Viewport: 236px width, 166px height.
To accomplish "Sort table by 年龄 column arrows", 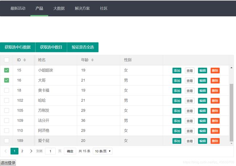I will pyautogui.click(x=93, y=60).
